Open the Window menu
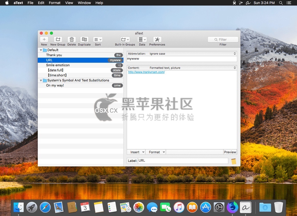The height and width of the screenshot is (216, 297). (84, 3)
